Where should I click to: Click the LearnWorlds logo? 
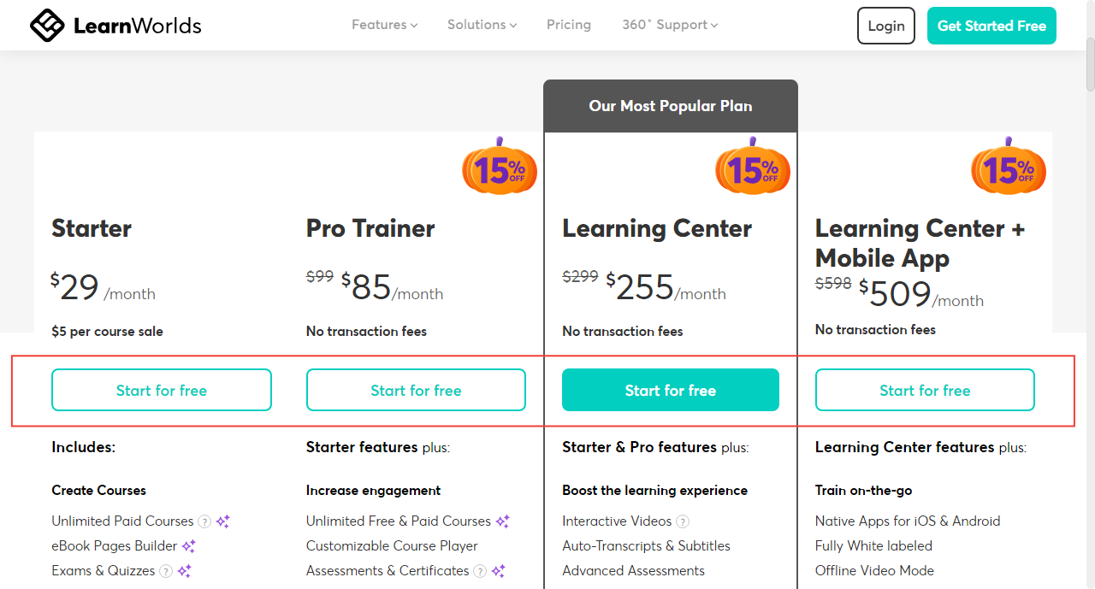pos(115,25)
